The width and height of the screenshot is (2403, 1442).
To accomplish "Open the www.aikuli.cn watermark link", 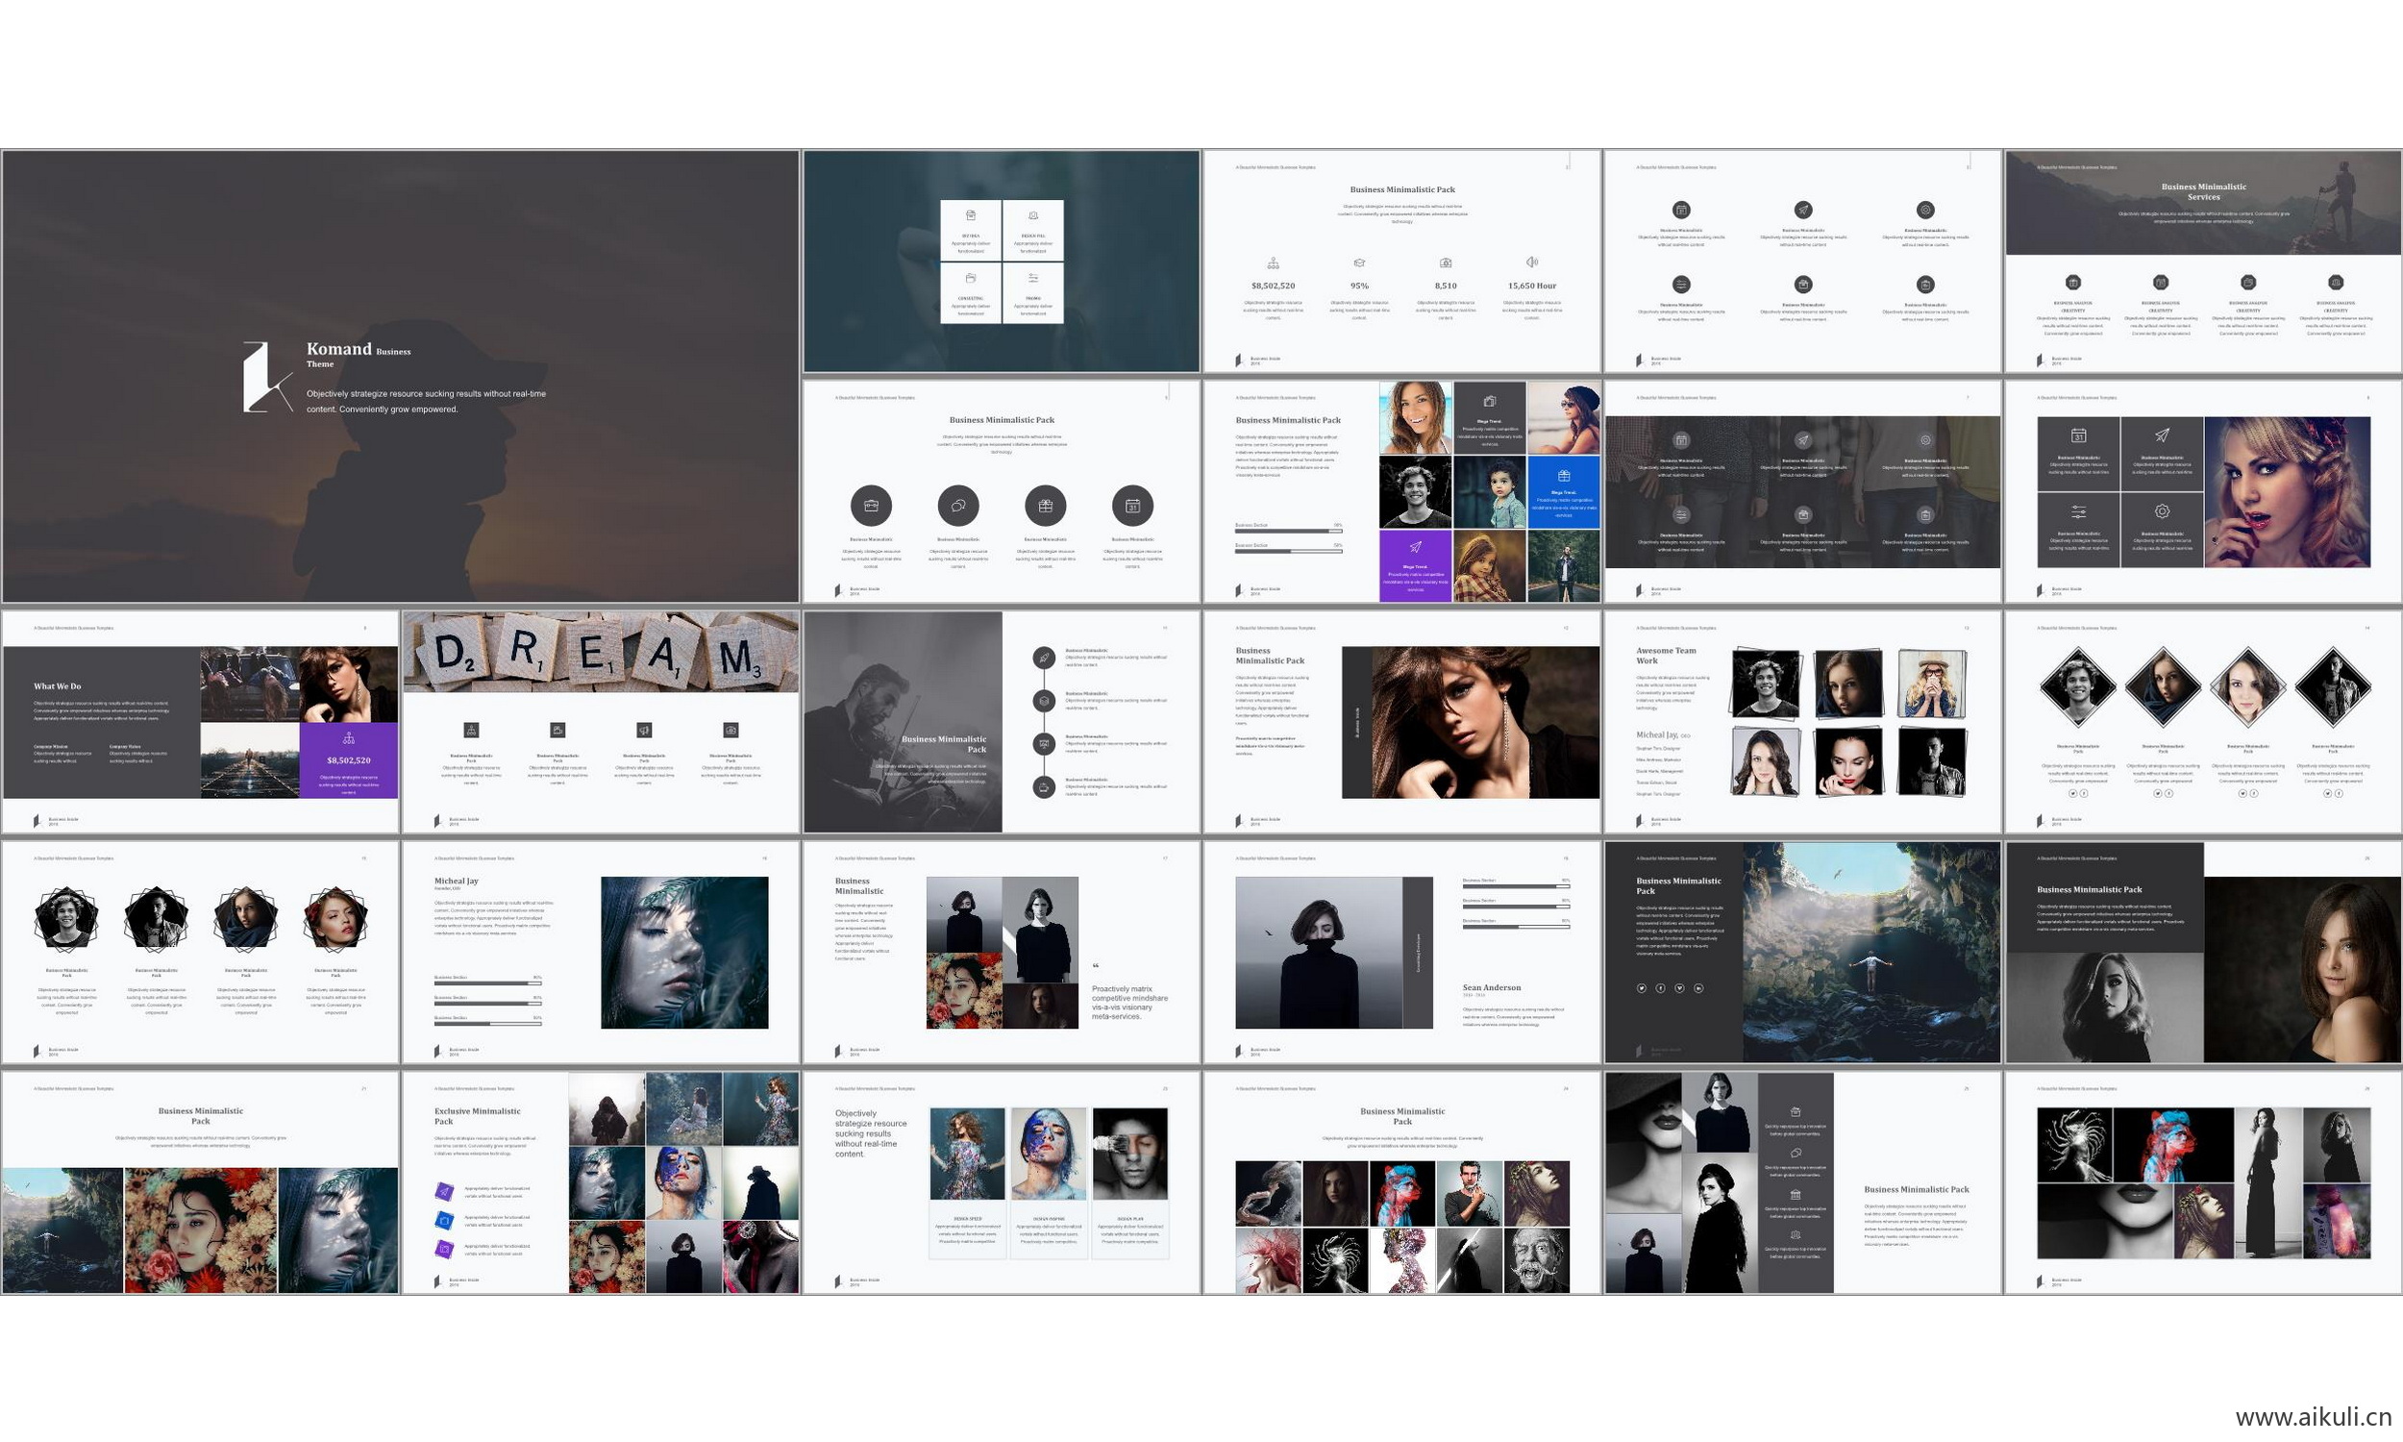I will coord(2313,1417).
